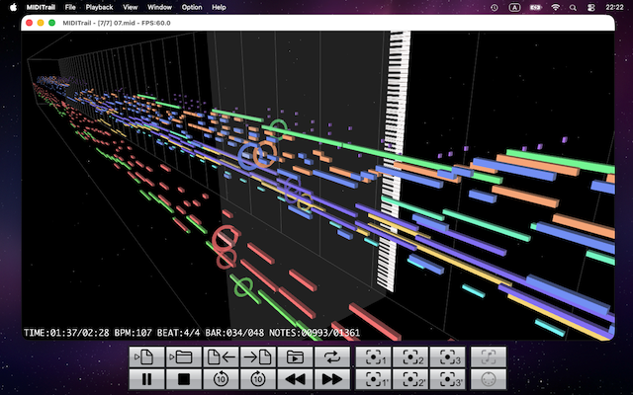The image size is (633, 395).
Task: Click the battery status icon
Action: tap(536, 7)
